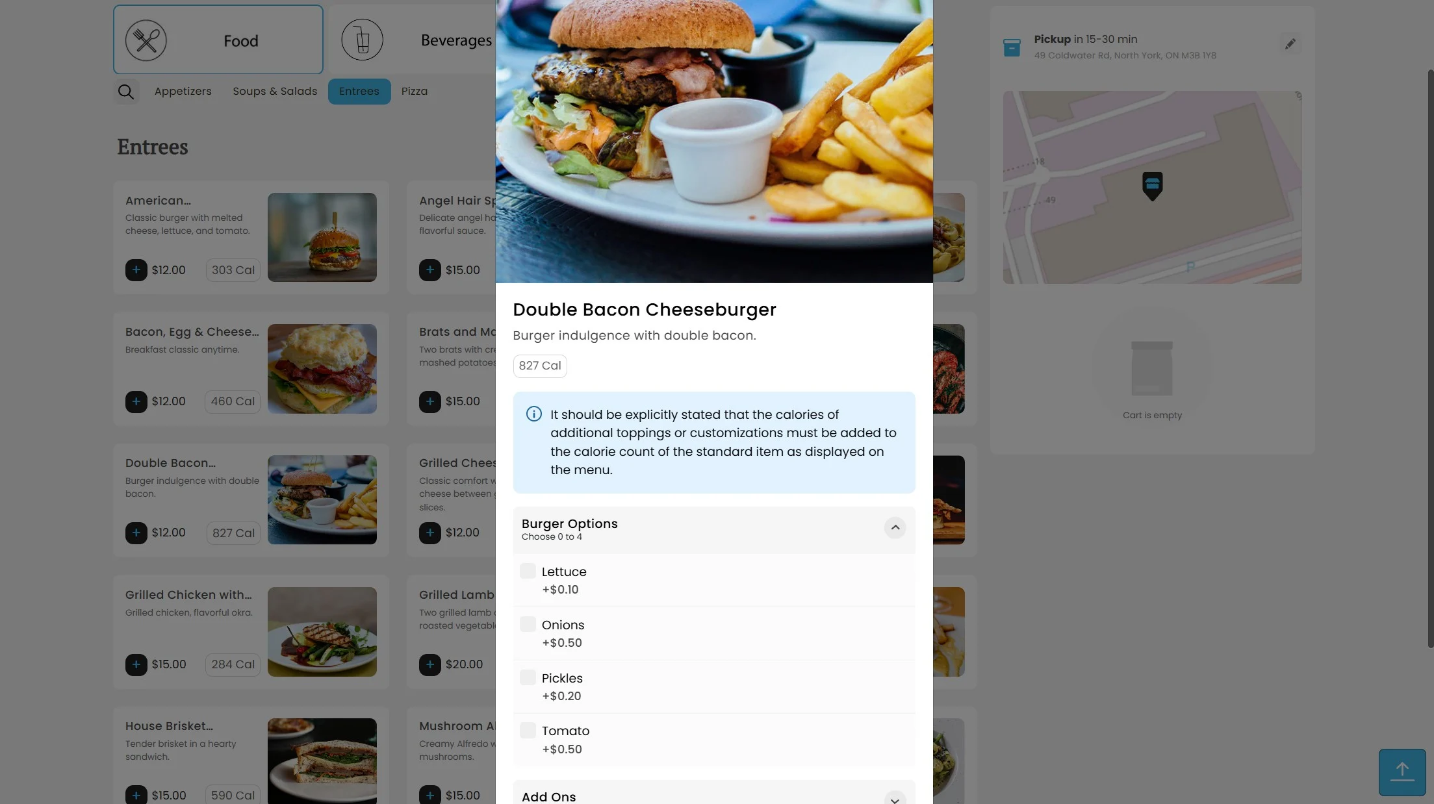The height and width of the screenshot is (804, 1434).
Task: Click the info icon in the calorie notice
Action: [533, 414]
